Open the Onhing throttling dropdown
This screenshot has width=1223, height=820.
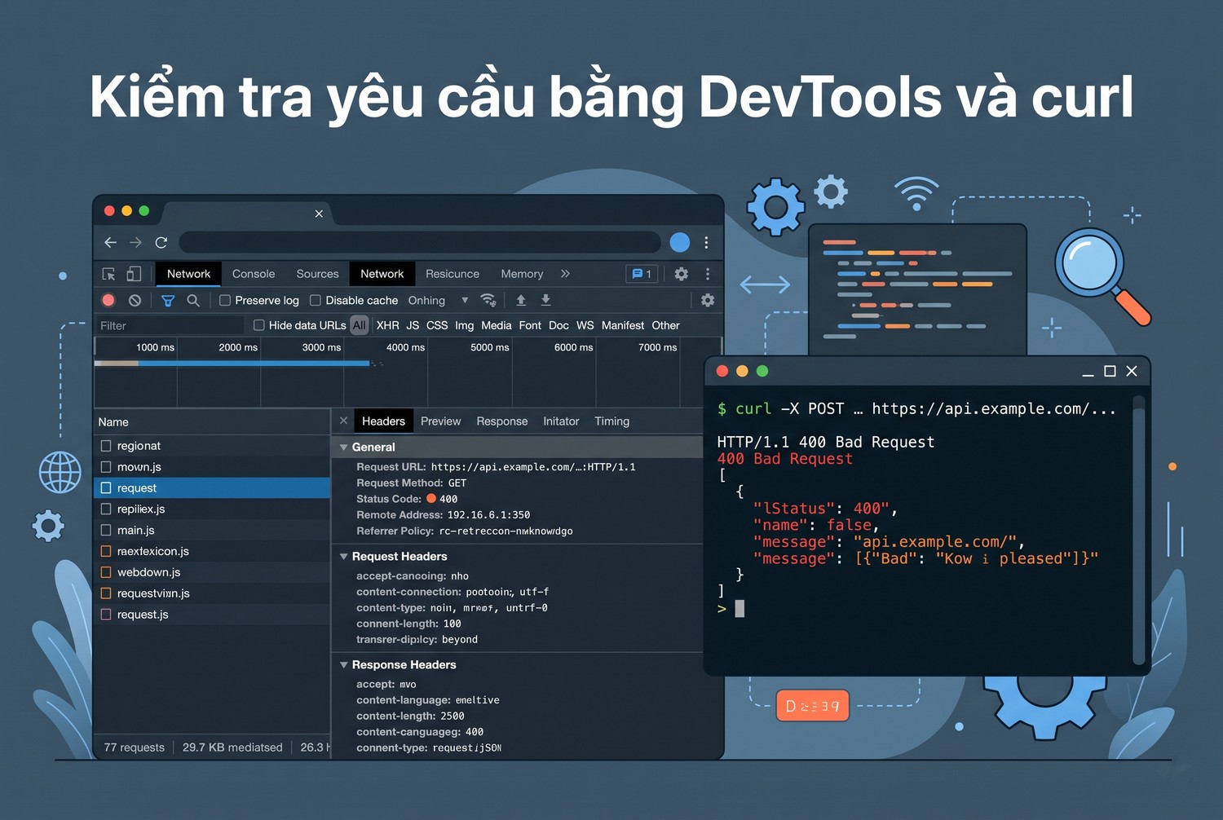(439, 300)
